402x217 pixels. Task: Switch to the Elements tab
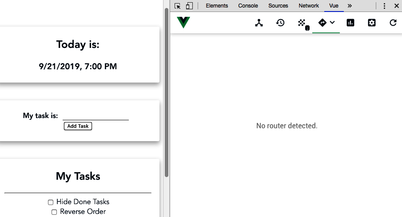[217, 6]
